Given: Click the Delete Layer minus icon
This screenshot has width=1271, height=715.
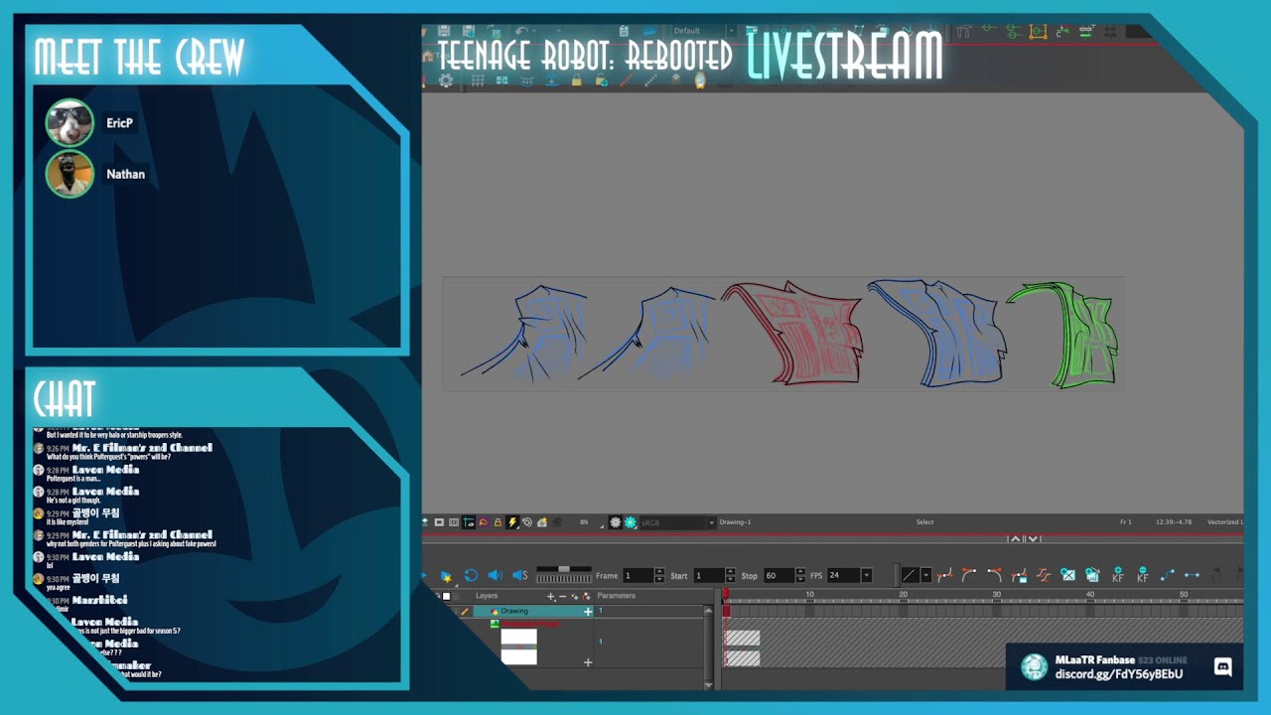Looking at the screenshot, I should pyautogui.click(x=563, y=596).
